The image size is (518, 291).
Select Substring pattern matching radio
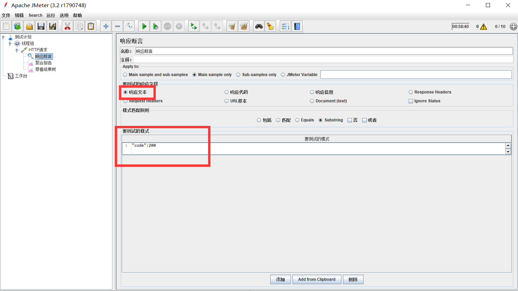tap(321, 120)
